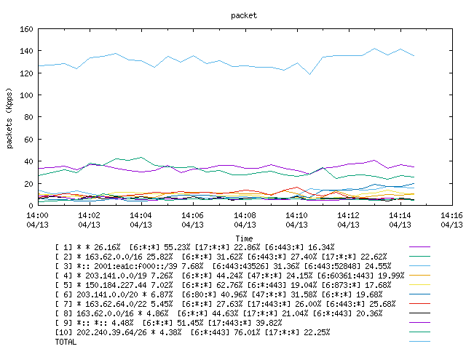
Task: Select legend entry [ 8] 163.62.0.0/16 * 4.86%
Action: click(x=218, y=313)
